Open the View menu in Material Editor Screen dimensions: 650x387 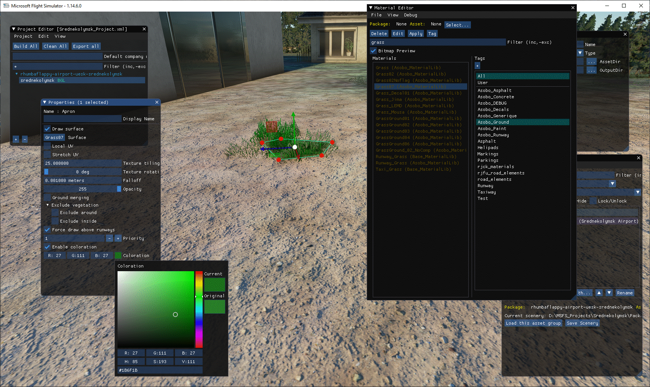(393, 15)
